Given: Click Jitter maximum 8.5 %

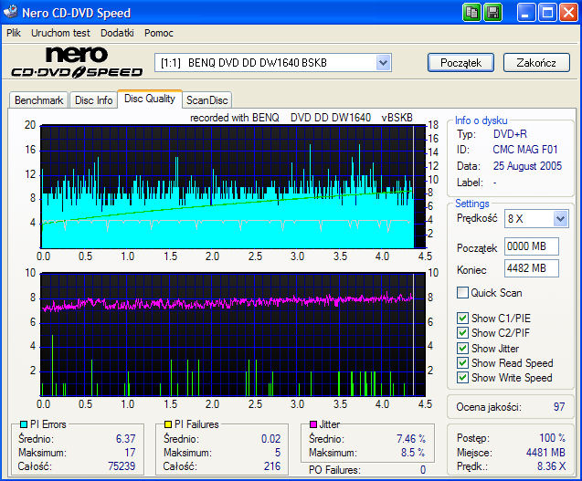Looking at the screenshot, I should (413, 453).
